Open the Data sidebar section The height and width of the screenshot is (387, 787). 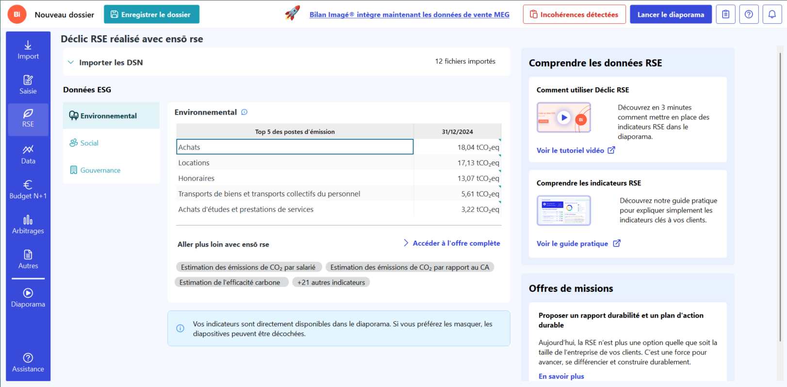click(x=28, y=155)
